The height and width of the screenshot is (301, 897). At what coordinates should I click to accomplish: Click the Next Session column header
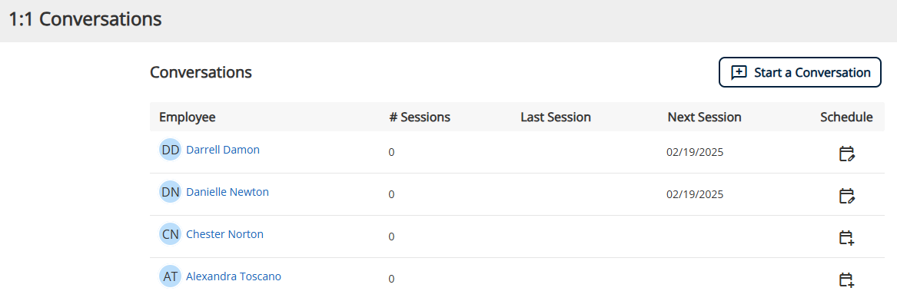coord(704,117)
